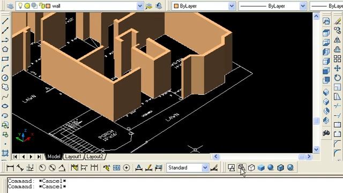Select the Ellipse tool
Screen dimensions: 343x193
click(x=5, y=106)
